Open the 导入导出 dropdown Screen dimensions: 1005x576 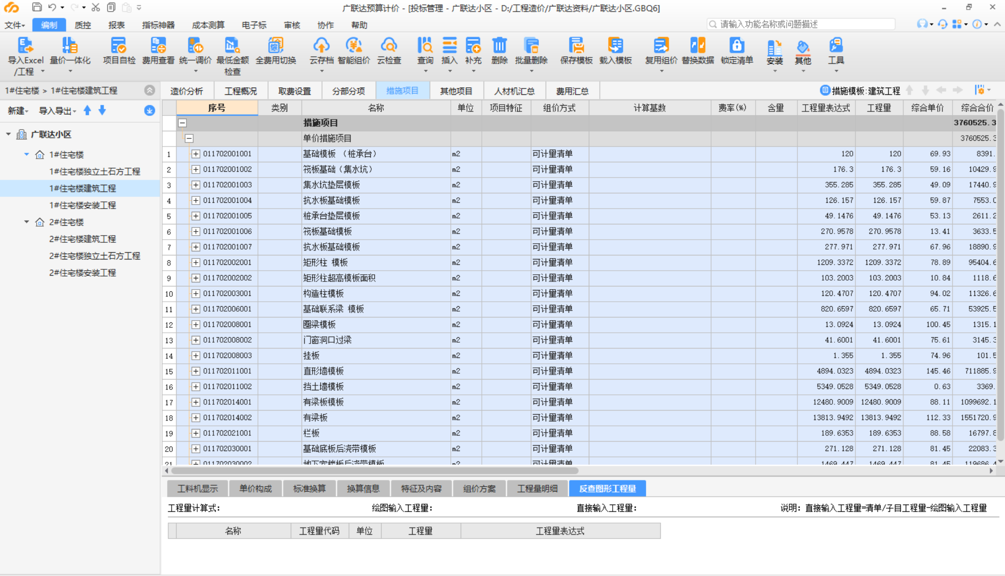coord(57,111)
